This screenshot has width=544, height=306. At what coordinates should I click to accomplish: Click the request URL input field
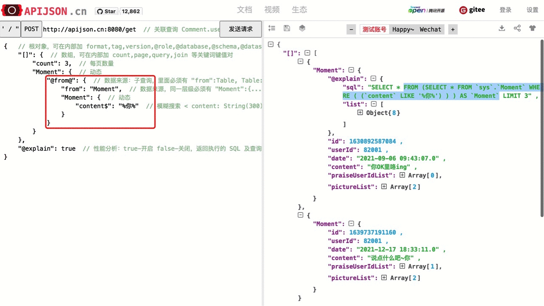pyautogui.click(x=127, y=29)
